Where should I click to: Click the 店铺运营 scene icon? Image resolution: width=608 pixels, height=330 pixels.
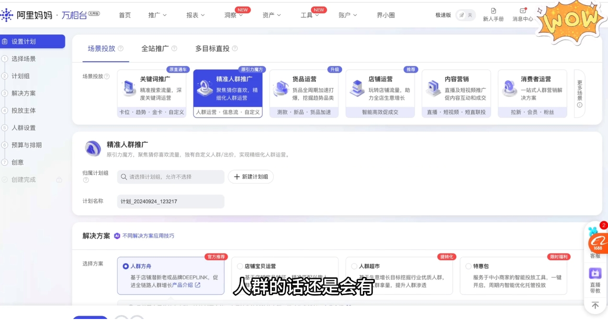pos(357,88)
